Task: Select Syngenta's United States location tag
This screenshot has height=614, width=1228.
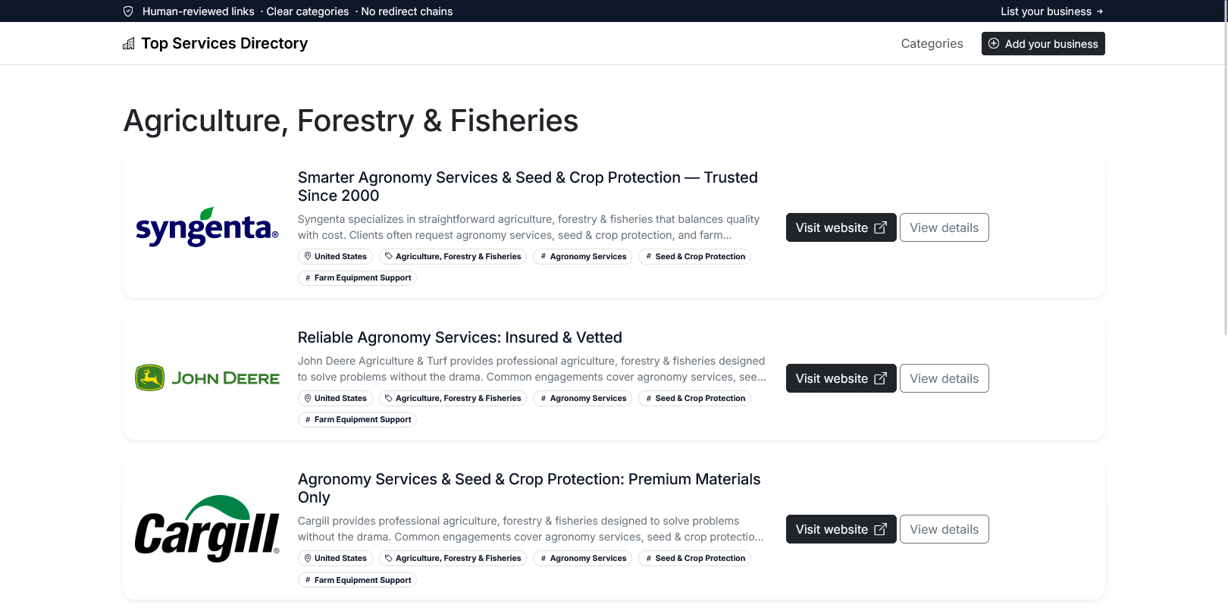Action: coord(335,256)
